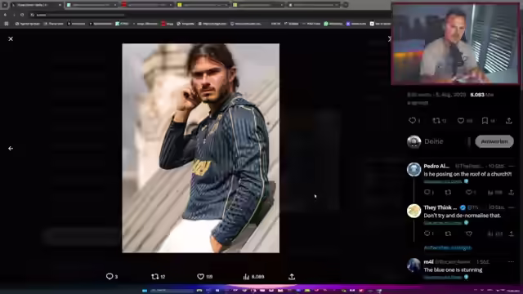The width and height of the screenshot is (523, 294).
Task: Reply icon in the sidebar post action row
Action: pos(413,121)
